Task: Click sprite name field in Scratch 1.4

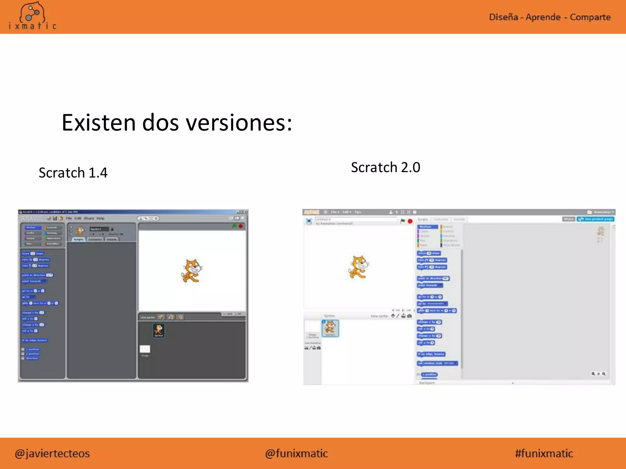Action: [x=99, y=229]
